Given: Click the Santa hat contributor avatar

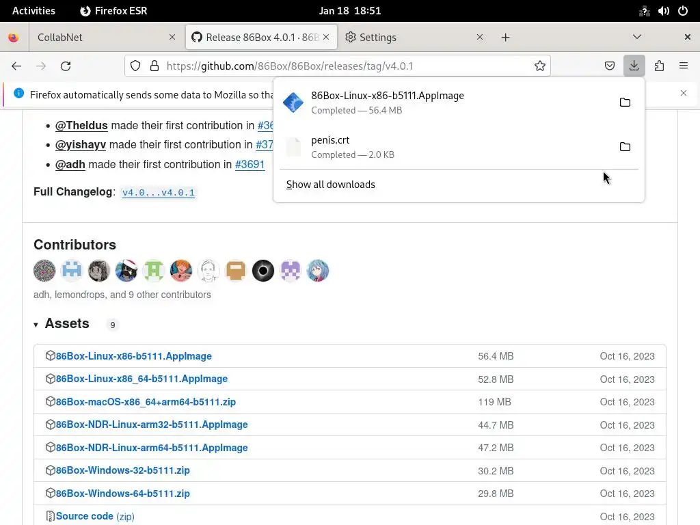Looking at the screenshot, I should 126,271.
